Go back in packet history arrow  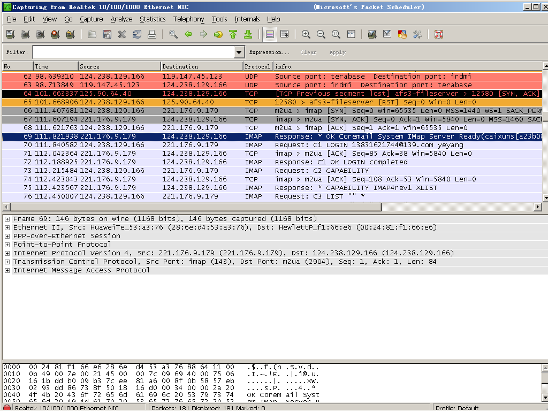click(x=188, y=34)
